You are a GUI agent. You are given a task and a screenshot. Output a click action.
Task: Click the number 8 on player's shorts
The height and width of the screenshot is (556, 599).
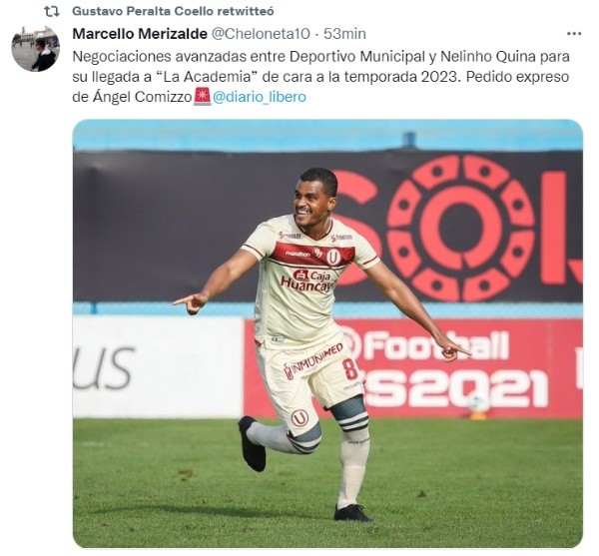pos(349,368)
